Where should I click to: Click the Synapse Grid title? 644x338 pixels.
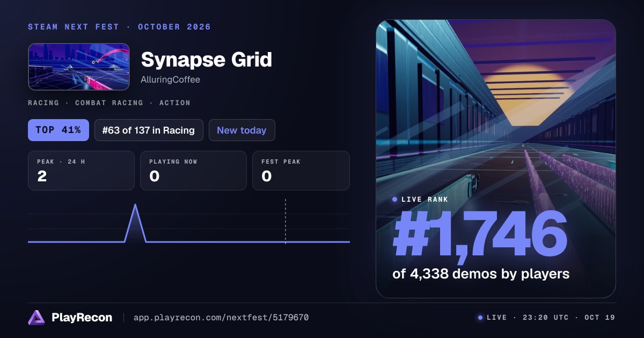tap(207, 60)
